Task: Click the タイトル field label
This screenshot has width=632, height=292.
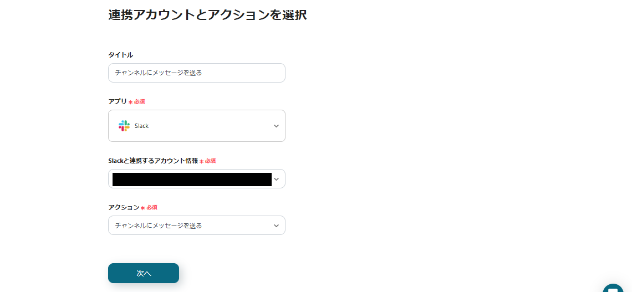Action: (120, 55)
